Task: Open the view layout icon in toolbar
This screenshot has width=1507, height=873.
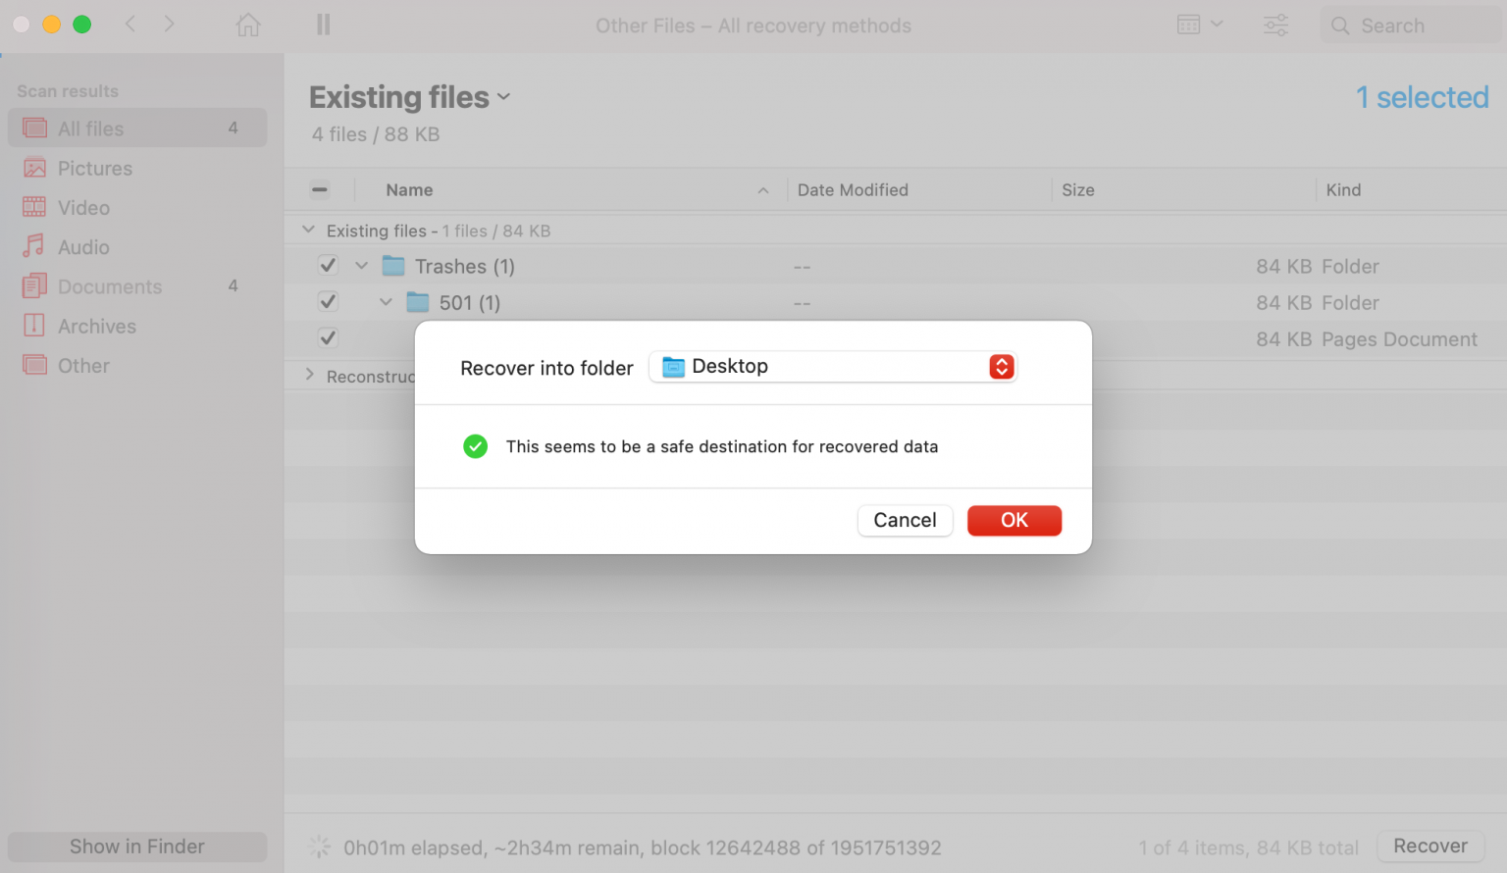Action: [1193, 25]
